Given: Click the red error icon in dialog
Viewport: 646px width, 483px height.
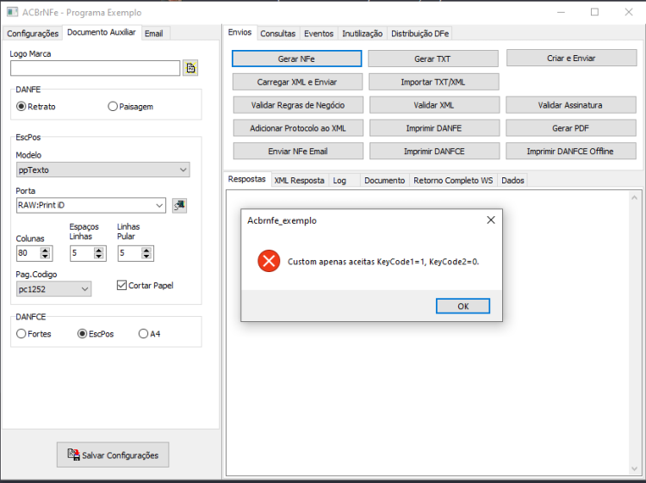Looking at the screenshot, I should point(269,261).
